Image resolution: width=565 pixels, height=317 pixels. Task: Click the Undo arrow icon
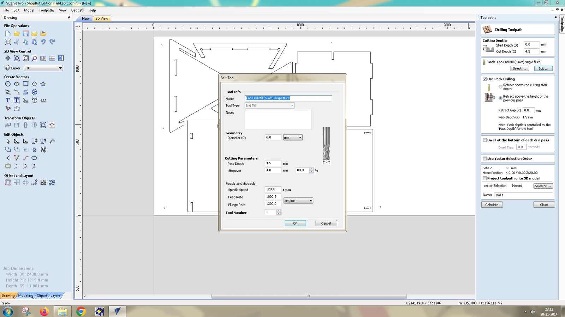coord(43,42)
